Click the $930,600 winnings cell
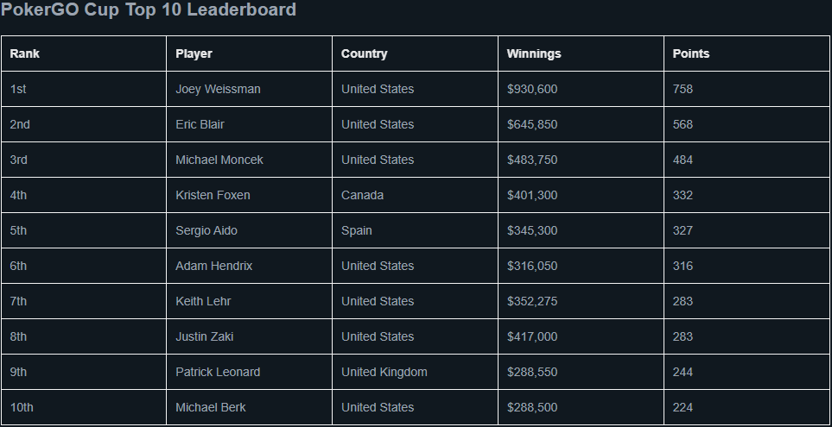This screenshot has width=832, height=427. (581, 89)
